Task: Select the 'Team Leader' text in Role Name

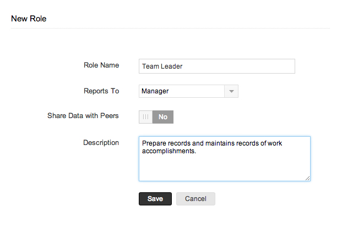Action: 162,66
